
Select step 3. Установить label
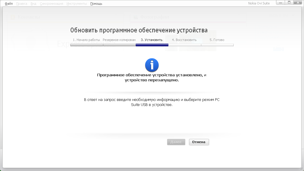coord(152,40)
